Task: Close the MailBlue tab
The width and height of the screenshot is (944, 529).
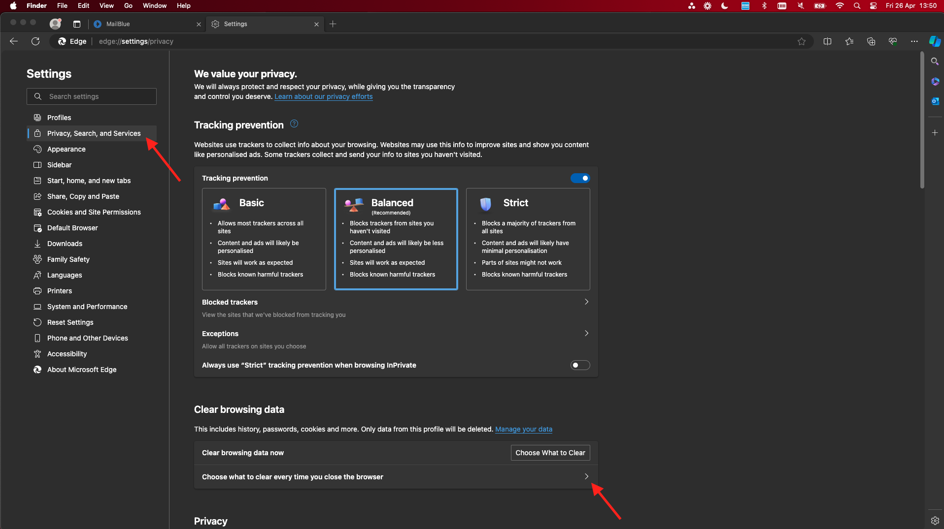Action: click(x=199, y=24)
